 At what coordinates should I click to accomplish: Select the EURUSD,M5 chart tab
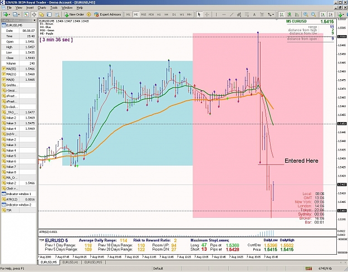click(48, 263)
